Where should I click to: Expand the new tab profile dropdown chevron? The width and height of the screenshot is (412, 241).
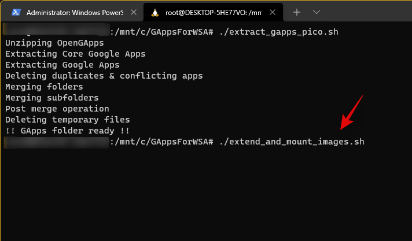[x=317, y=12]
